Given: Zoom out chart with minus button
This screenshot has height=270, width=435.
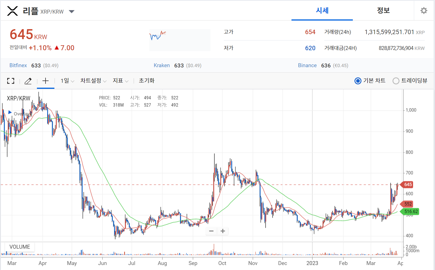Looking at the screenshot, I should [x=211, y=231].
